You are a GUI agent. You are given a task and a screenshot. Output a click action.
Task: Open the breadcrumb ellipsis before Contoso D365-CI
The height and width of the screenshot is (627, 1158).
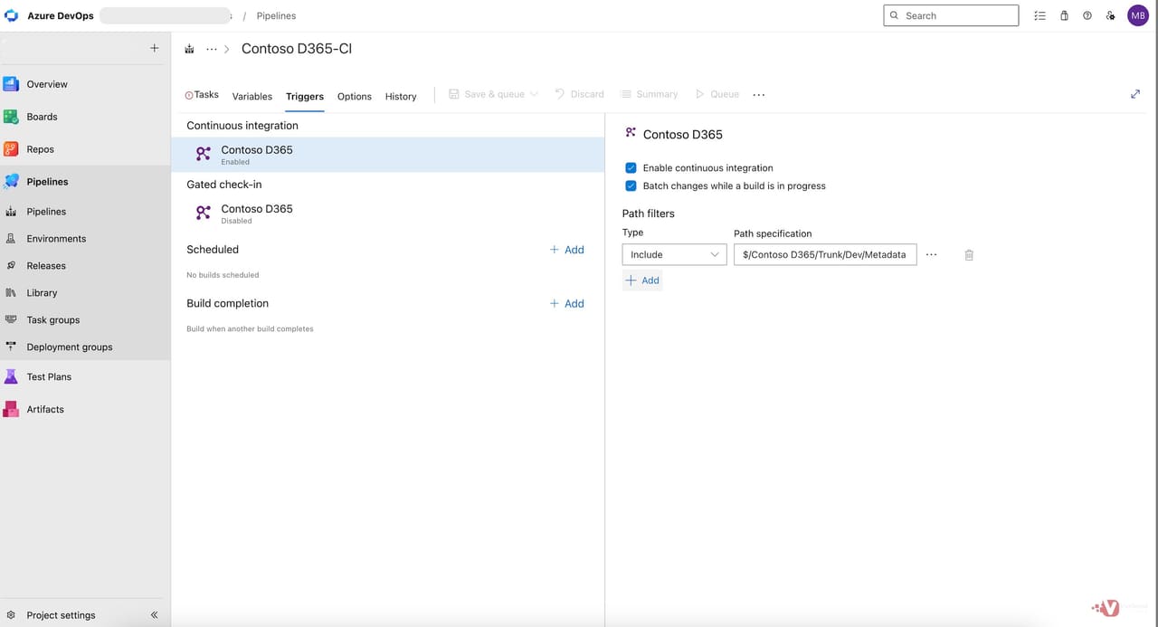click(212, 49)
